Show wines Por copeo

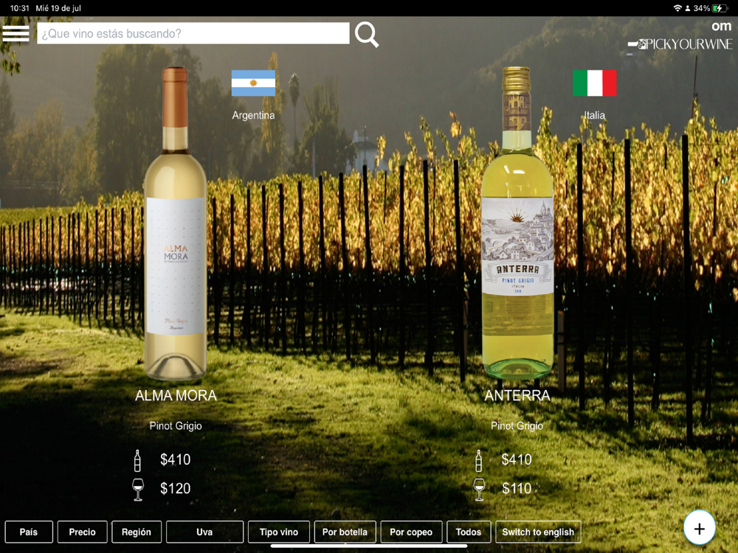[411, 532]
